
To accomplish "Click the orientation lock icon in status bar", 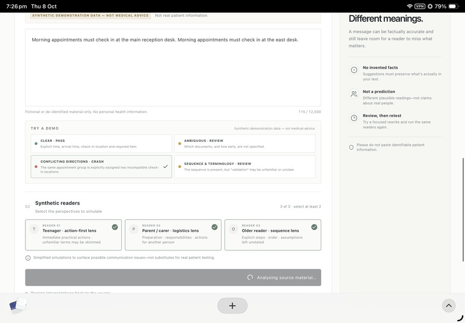I will pos(430,6).
